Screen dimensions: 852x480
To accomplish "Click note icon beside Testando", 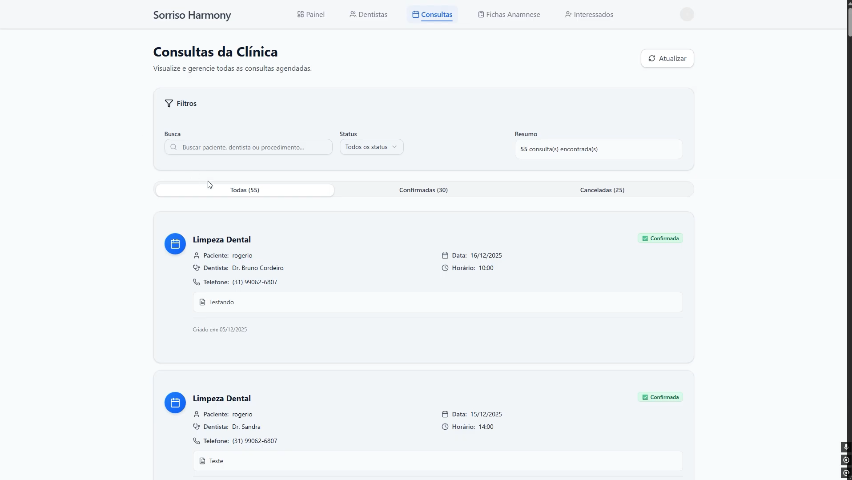I will tap(202, 302).
